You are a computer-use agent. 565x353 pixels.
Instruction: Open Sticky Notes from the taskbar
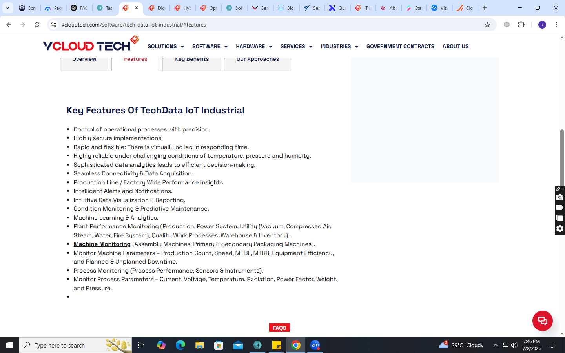tap(277, 345)
